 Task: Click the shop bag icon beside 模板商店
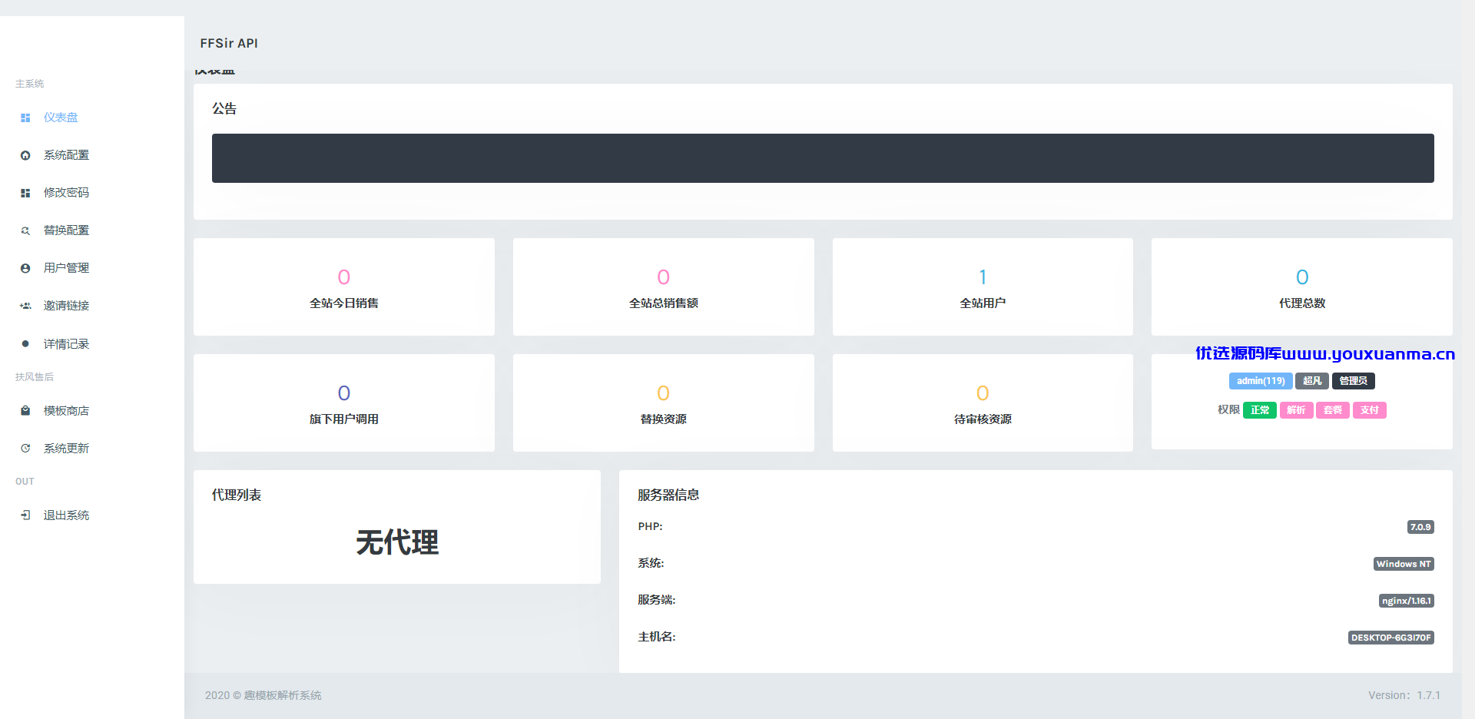point(25,410)
